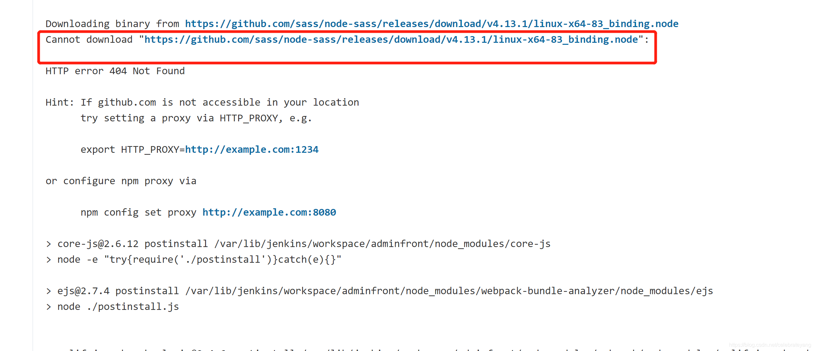Click the core-js@2.6.12 postinstall log line
The image size is (814, 351).
point(298,243)
